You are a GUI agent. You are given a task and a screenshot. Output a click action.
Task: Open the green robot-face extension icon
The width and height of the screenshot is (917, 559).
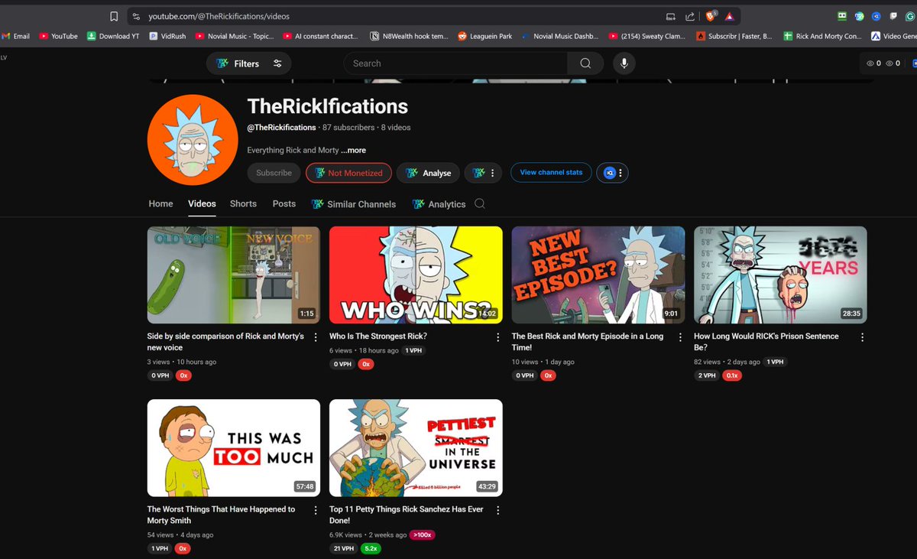click(842, 16)
